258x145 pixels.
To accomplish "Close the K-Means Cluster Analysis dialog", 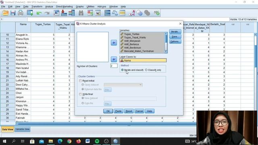I will click(180, 24).
